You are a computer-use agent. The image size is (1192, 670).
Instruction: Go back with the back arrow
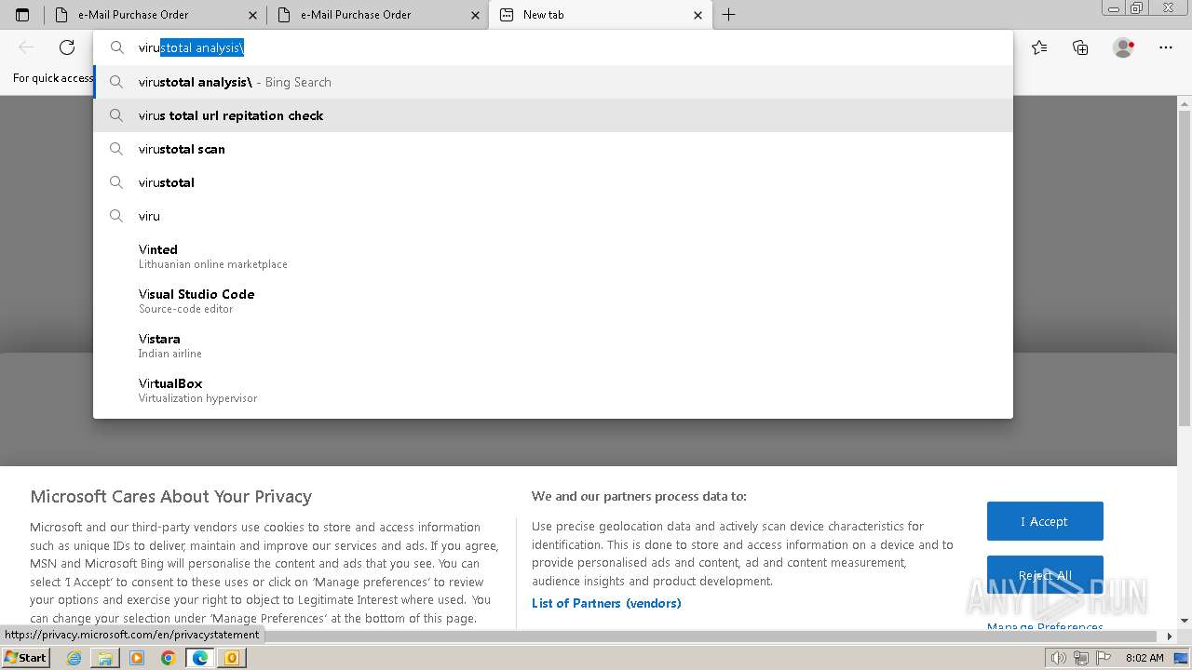(26, 47)
